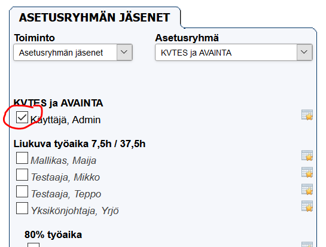Open calendar star icon under 80% työaika
This screenshot has width=326, height=247.
click(307, 245)
